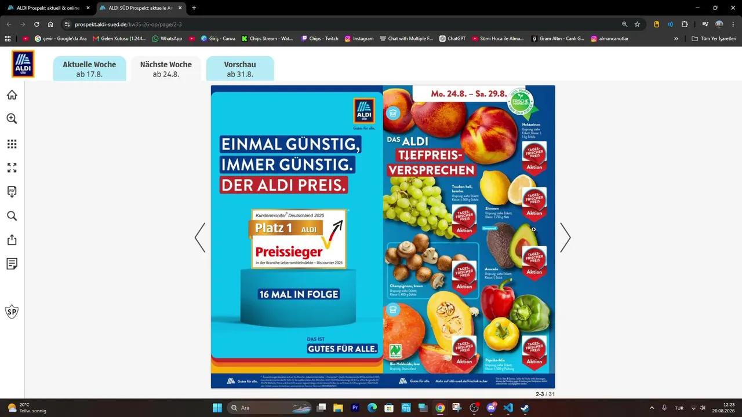Open the ALDI SÜD logo home link
Screen dimensions: 742x417
pos(23,64)
